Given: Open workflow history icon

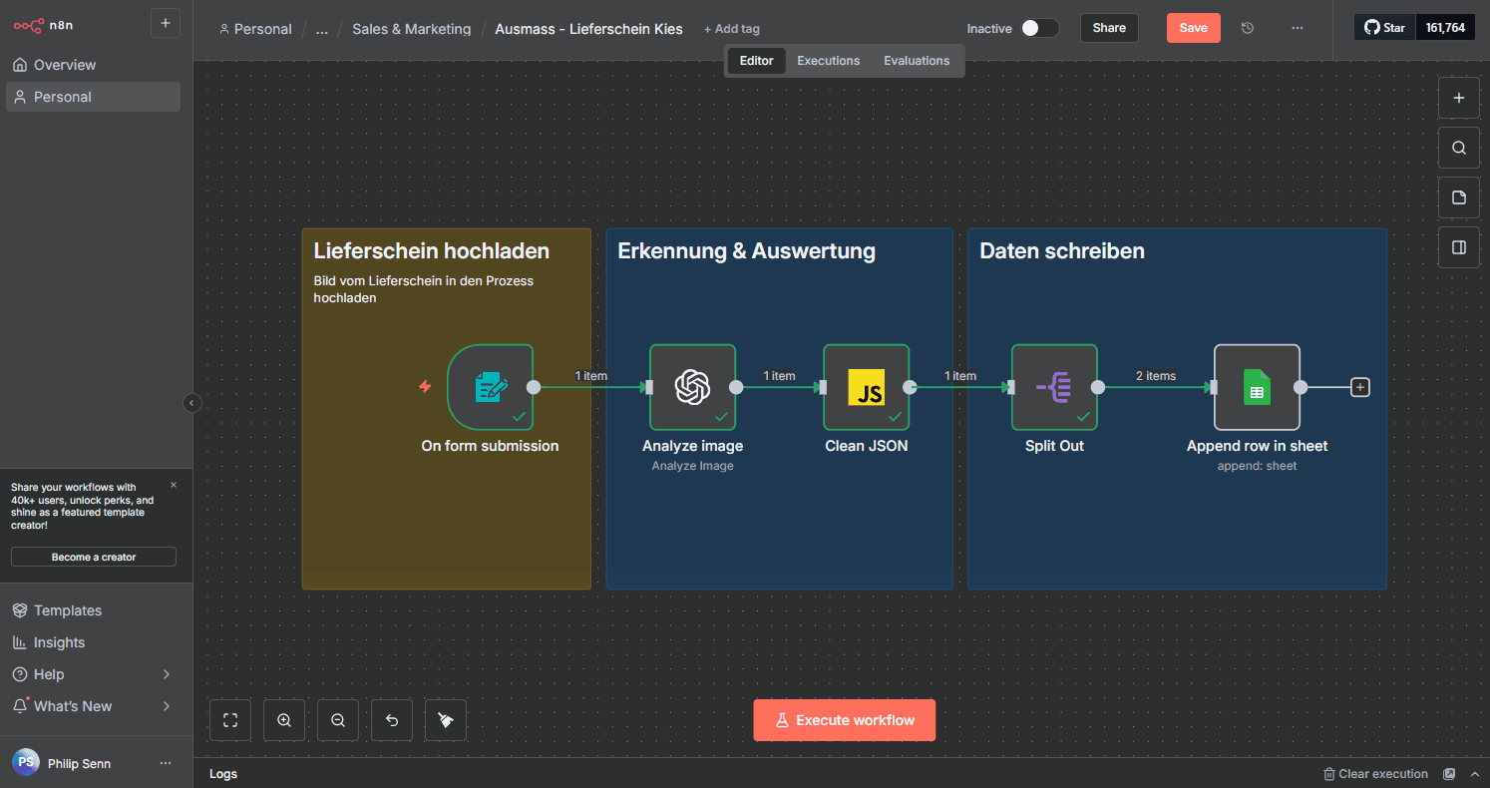Looking at the screenshot, I should 1247,28.
